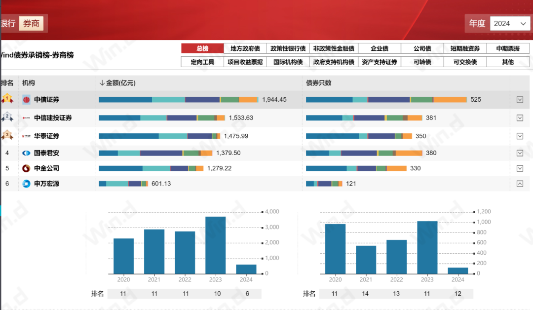This screenshot has width=533, height=310.
Task: Collapse the 申万宏源 detail charts
Action: point(520,184)
